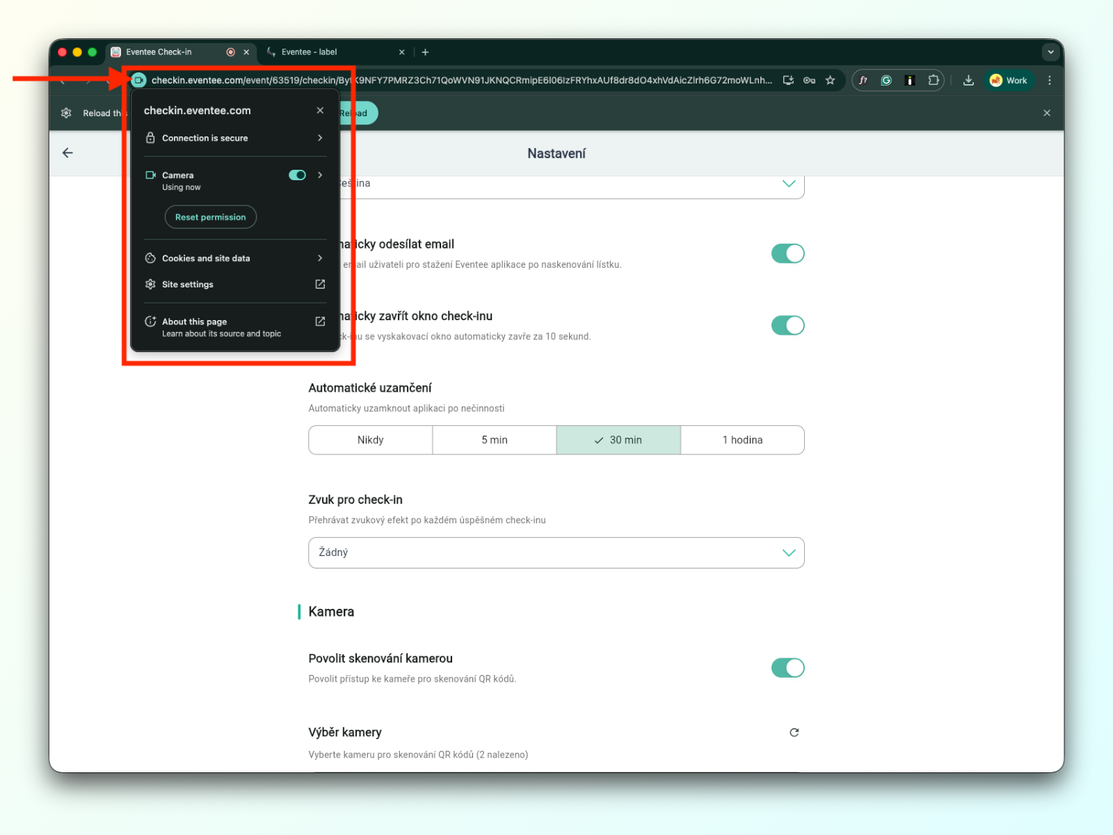This screenshot has width=1113, height=835.
Task: Click the Reset permission button
Action: (211, 217)
